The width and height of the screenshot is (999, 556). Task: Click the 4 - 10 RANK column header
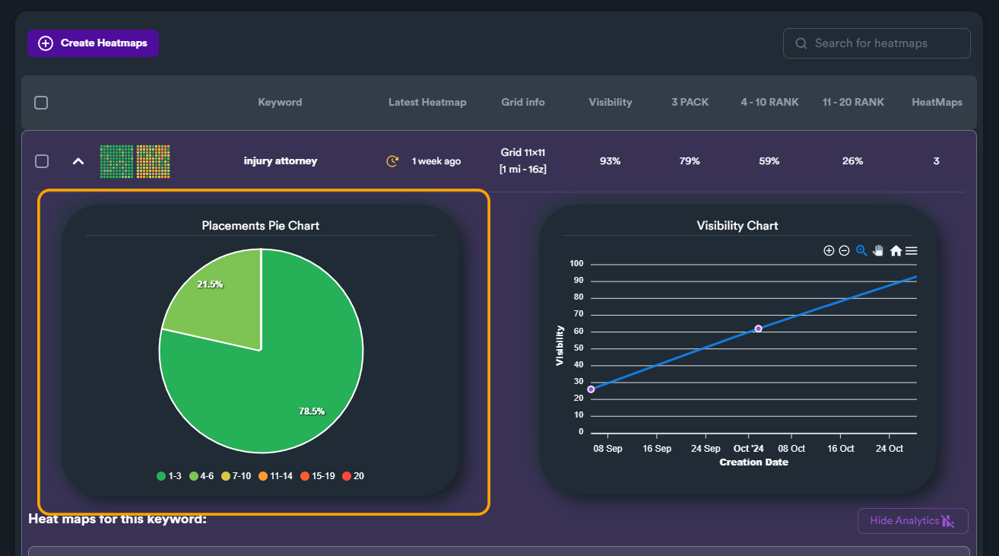click(770, 102)
